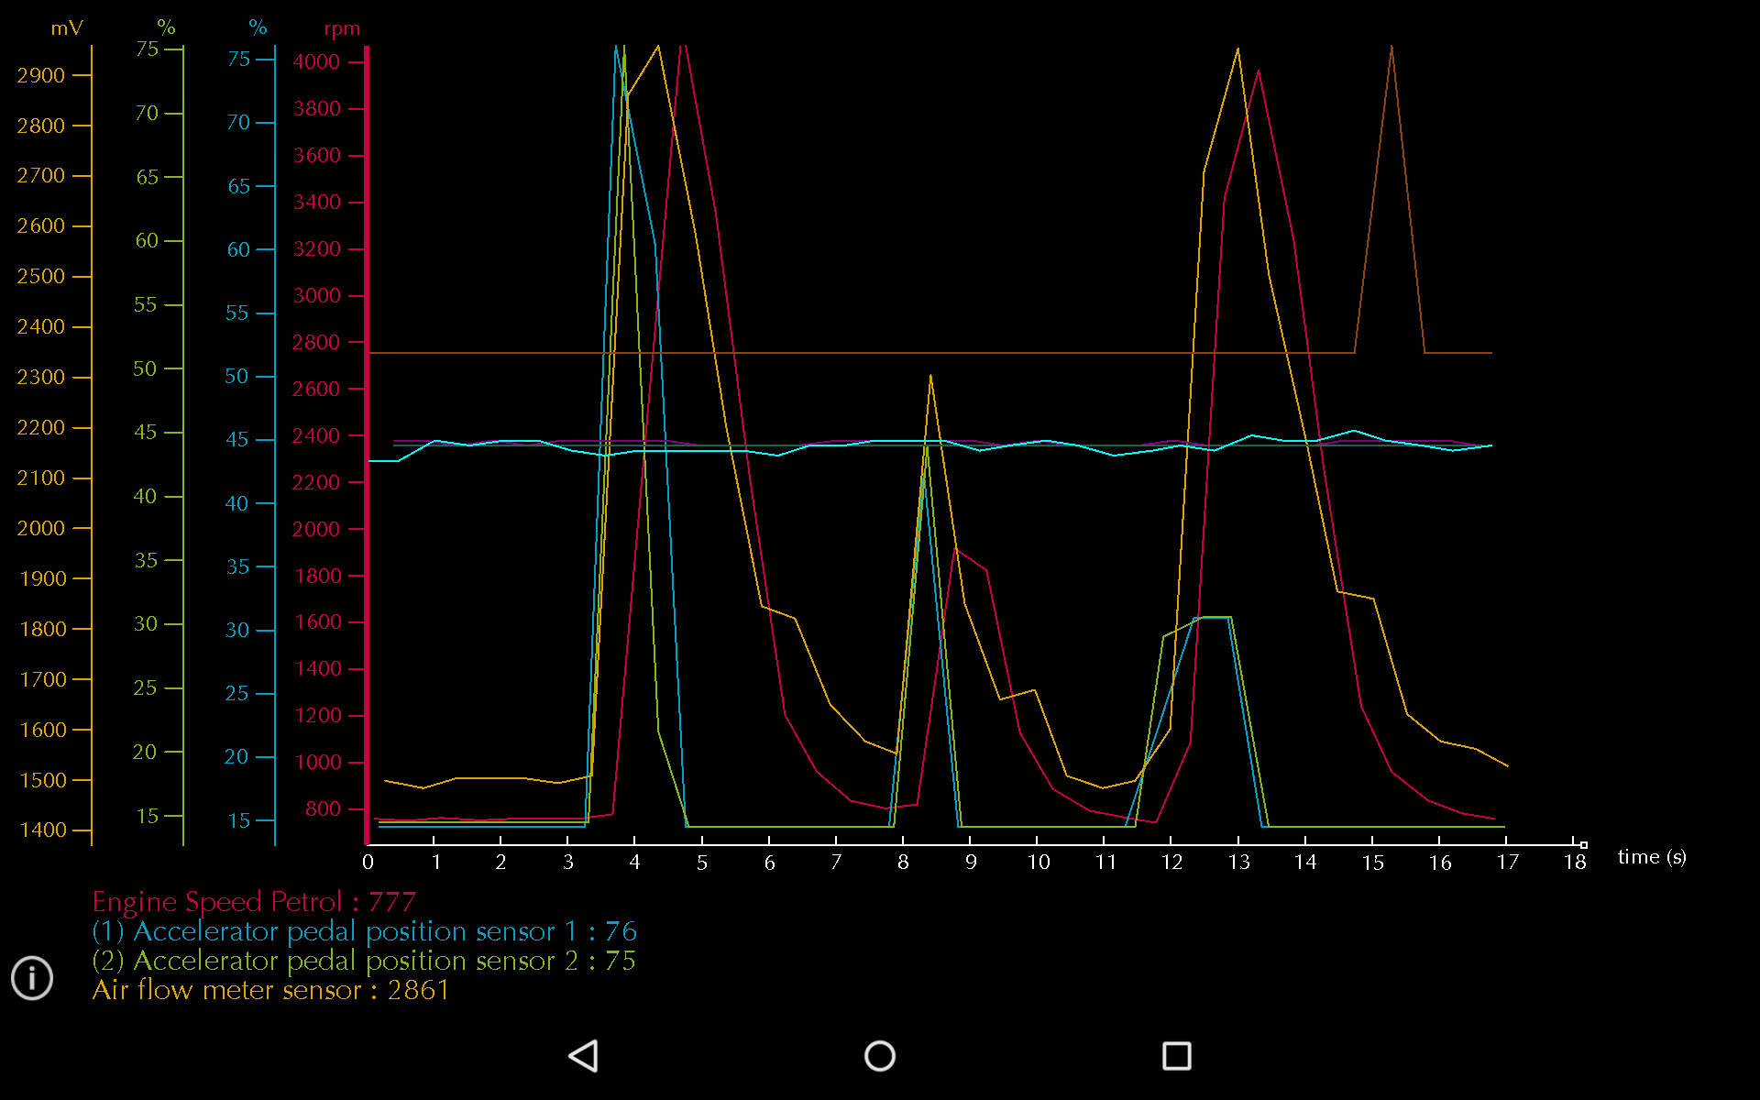
Task: Click the orange airflow peak near 8.4 seconds
Action: pos(930,376)
